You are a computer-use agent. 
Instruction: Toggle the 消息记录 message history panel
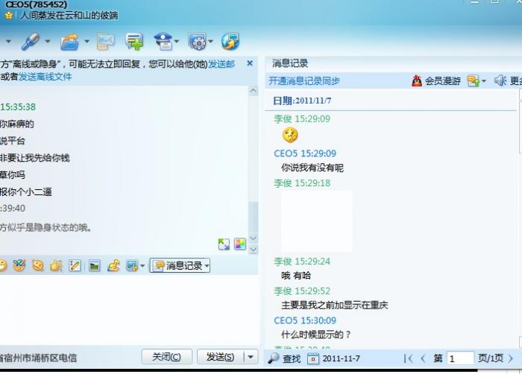[x=180, y=265]
